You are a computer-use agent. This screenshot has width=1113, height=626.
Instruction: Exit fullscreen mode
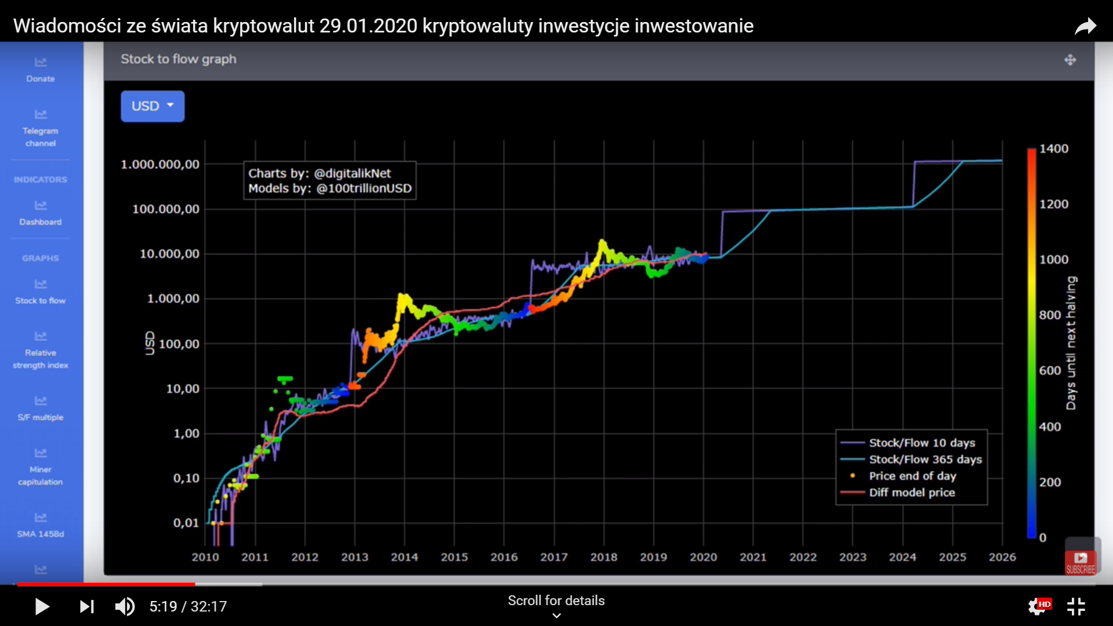(x=1076, y=606)
